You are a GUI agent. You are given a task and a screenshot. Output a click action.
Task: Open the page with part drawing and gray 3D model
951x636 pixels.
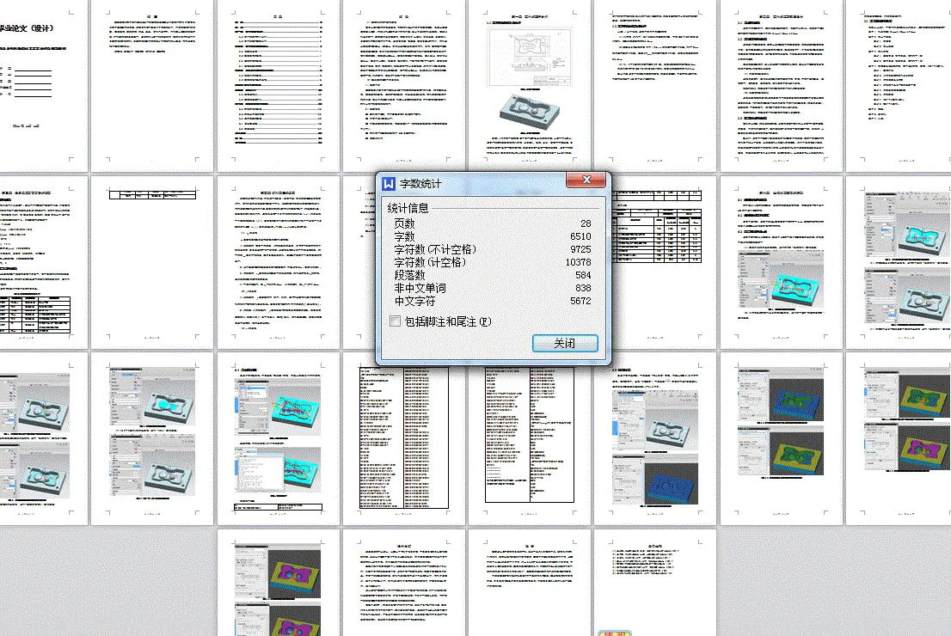pos(529,85)
